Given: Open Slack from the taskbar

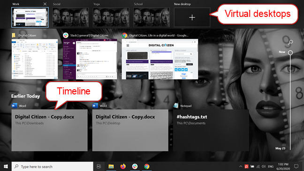Looking at the screenshot, I should (x=135, y=166).
